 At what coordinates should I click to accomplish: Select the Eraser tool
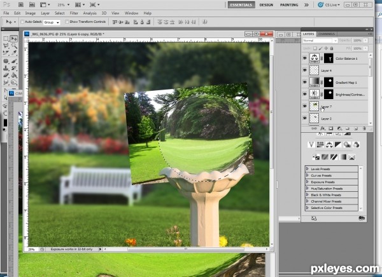point(6,75)
